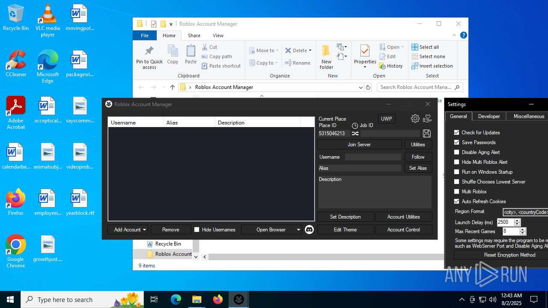
Task: Open Properties in File Explorer ribbon
Action: tap(365, 57)
